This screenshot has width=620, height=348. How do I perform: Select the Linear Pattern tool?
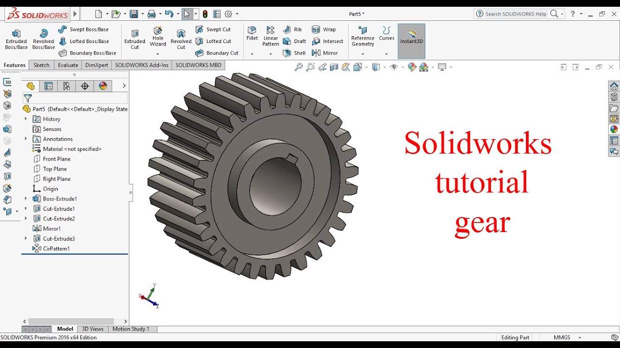(x=271, y=36)
